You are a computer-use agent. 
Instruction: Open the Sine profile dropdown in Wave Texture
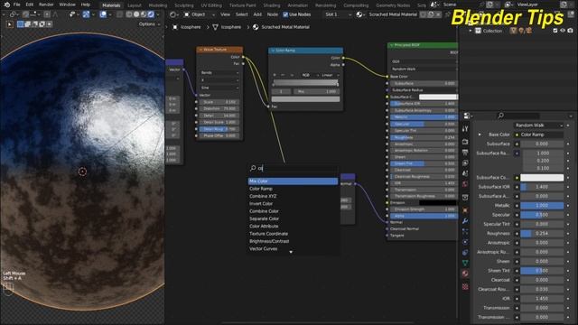[219, 88]
